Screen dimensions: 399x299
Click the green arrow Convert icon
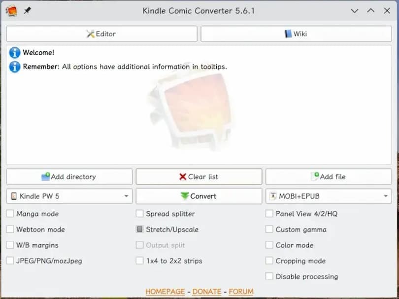tap(185, 196)
